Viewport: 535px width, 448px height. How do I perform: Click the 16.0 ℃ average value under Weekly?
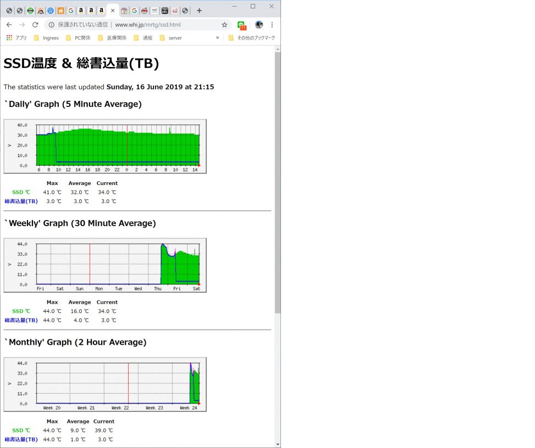80,311
